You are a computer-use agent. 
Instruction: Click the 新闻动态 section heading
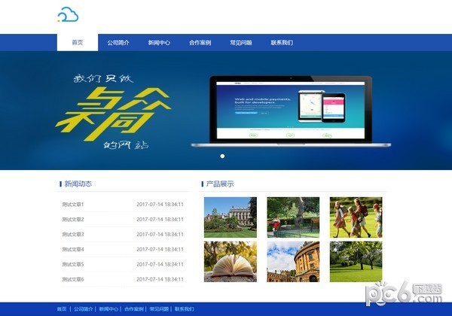78,184
